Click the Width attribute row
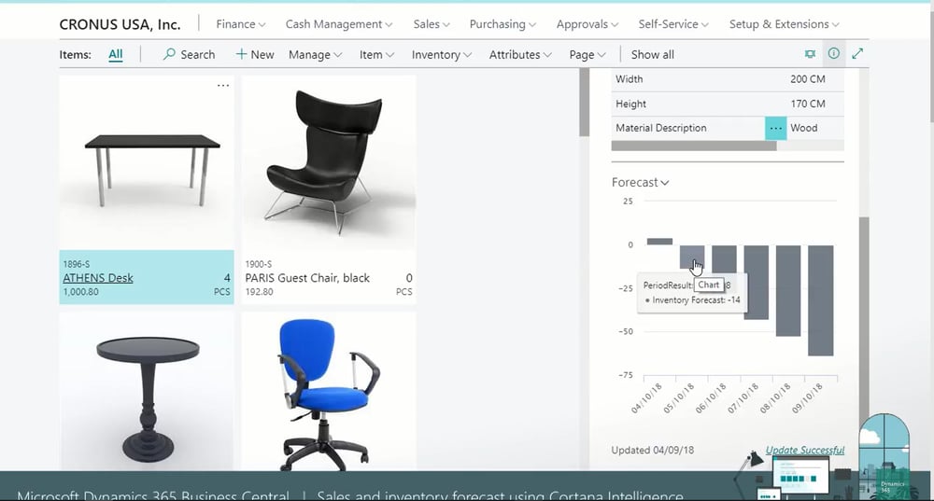 pos(728,79)
